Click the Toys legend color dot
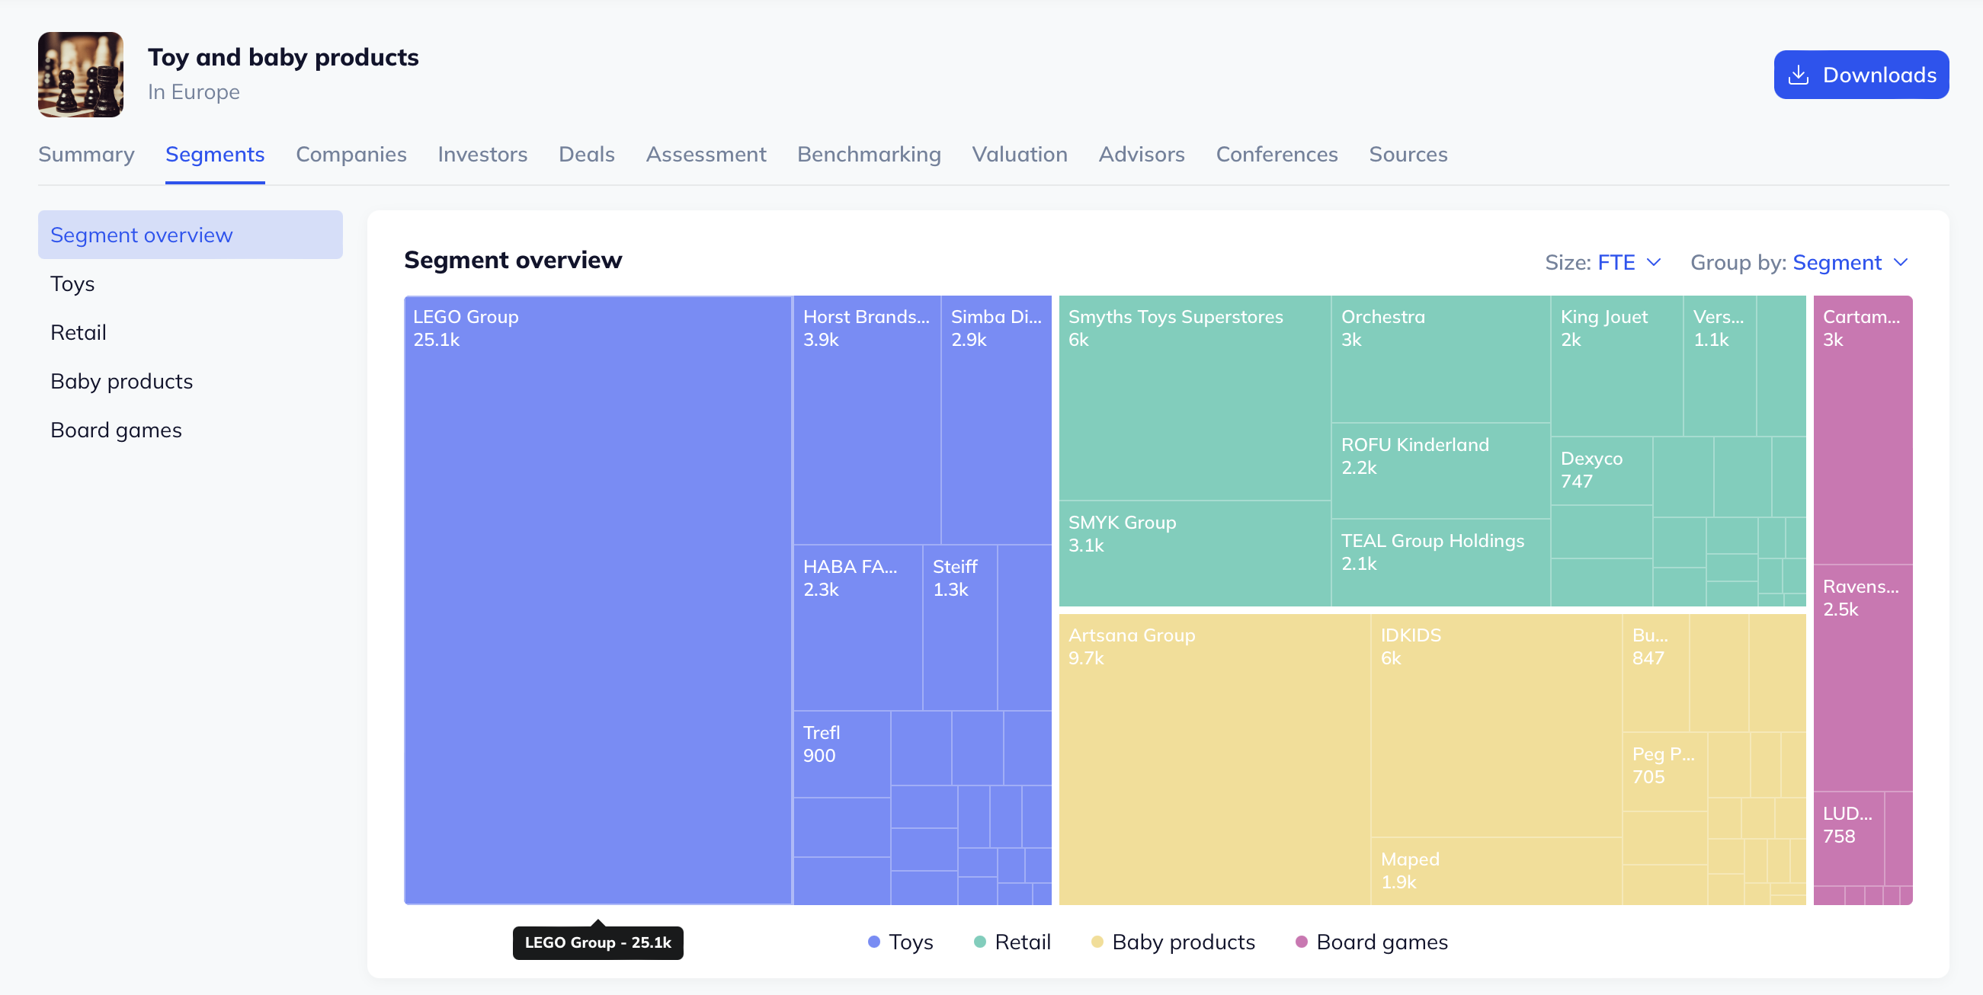The image size is (1983, 995). (x=873, y=941)
